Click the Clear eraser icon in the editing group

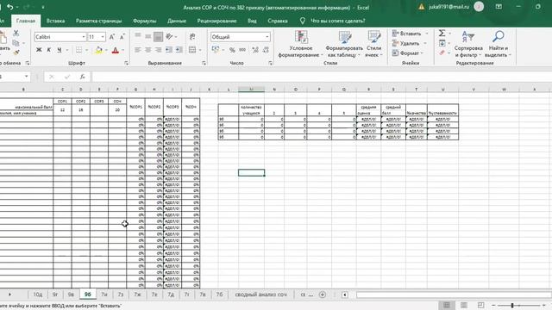coord(442,53)
